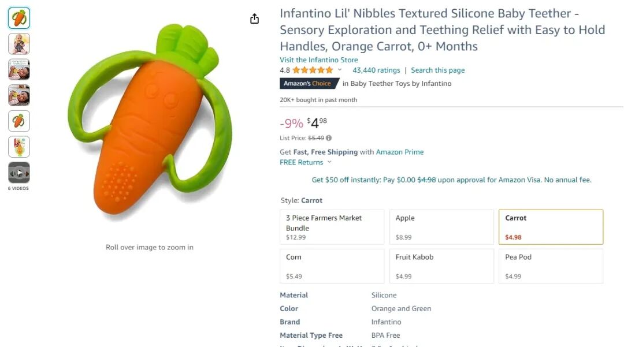Select the first carrot teether thumbnail

[19, 18]
